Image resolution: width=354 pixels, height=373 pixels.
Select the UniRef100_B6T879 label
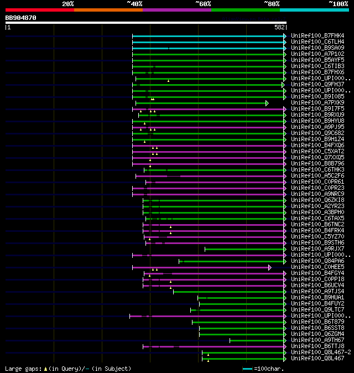(317, 322)
